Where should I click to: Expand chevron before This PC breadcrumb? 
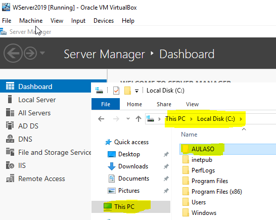tap(159, 119)
